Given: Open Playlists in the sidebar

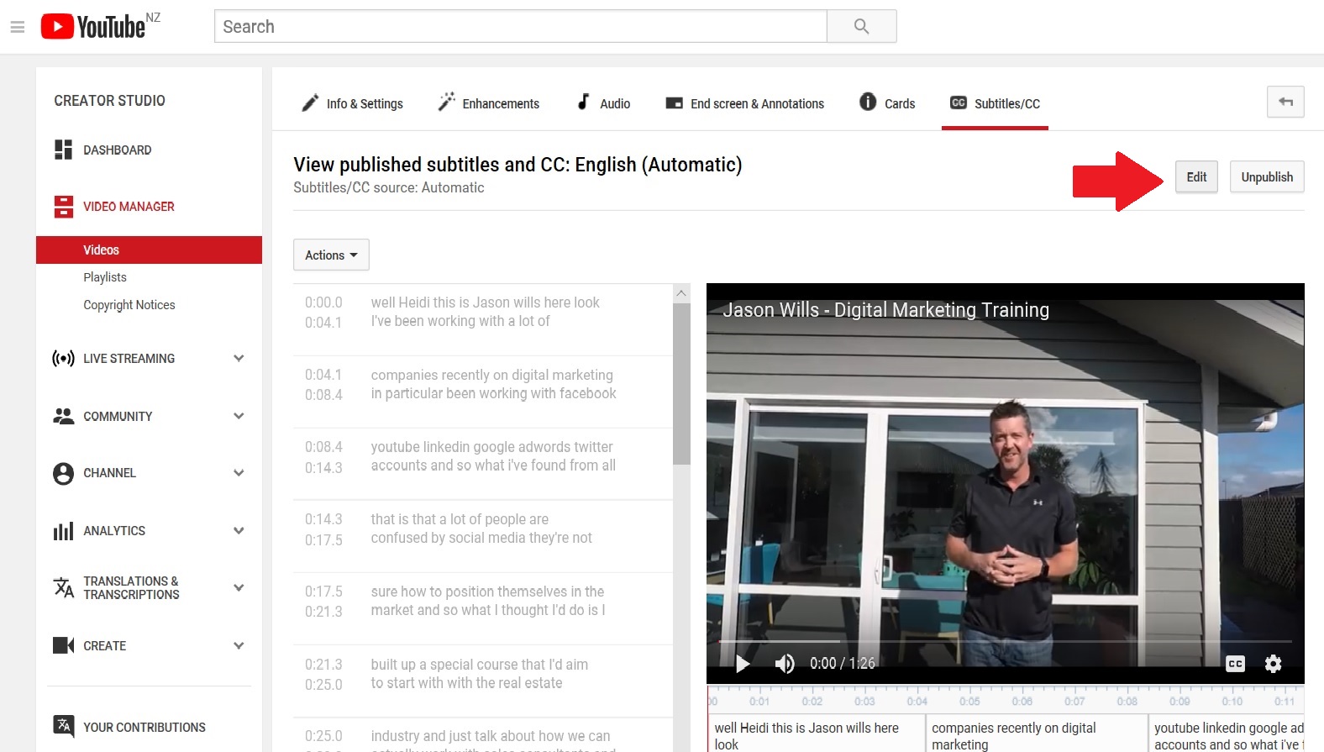Looking at the screenshot, I should pos(105,277).
